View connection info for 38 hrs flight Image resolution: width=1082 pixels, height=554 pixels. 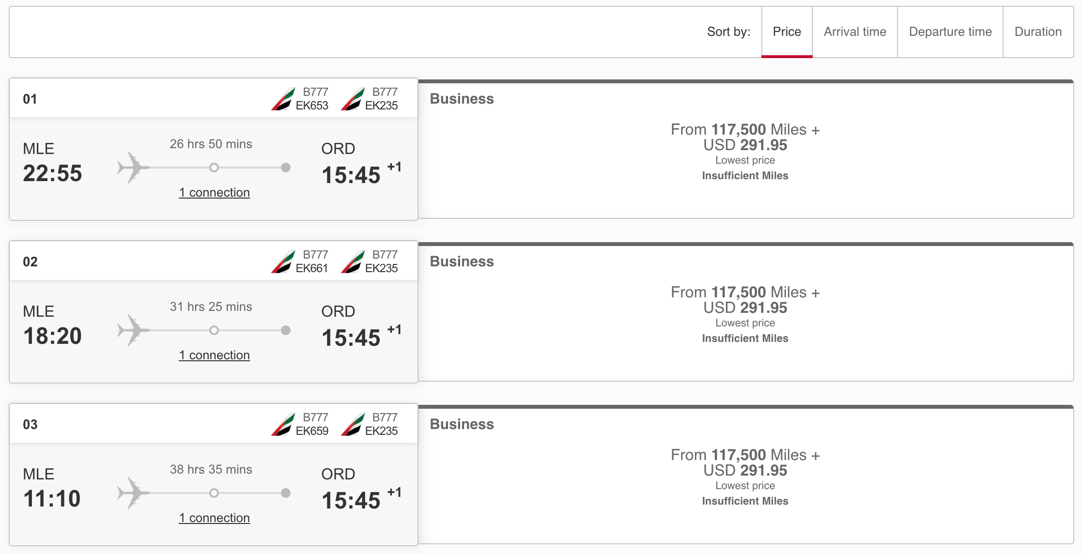[x=214, y=518]
